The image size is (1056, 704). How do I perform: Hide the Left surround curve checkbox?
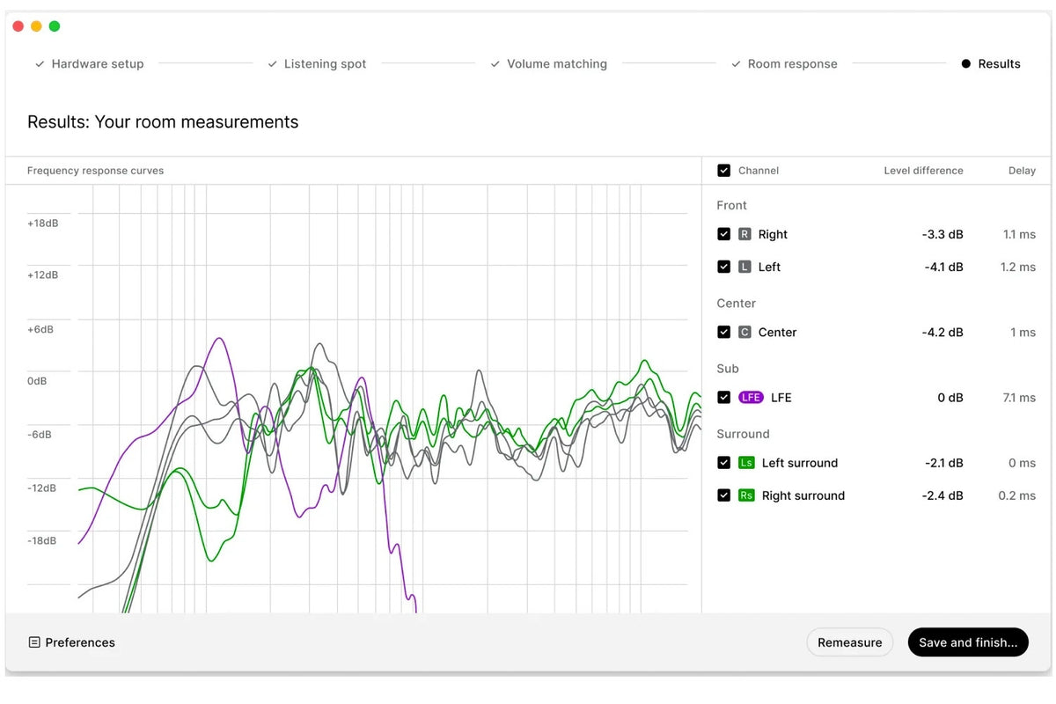coord(723,463)
